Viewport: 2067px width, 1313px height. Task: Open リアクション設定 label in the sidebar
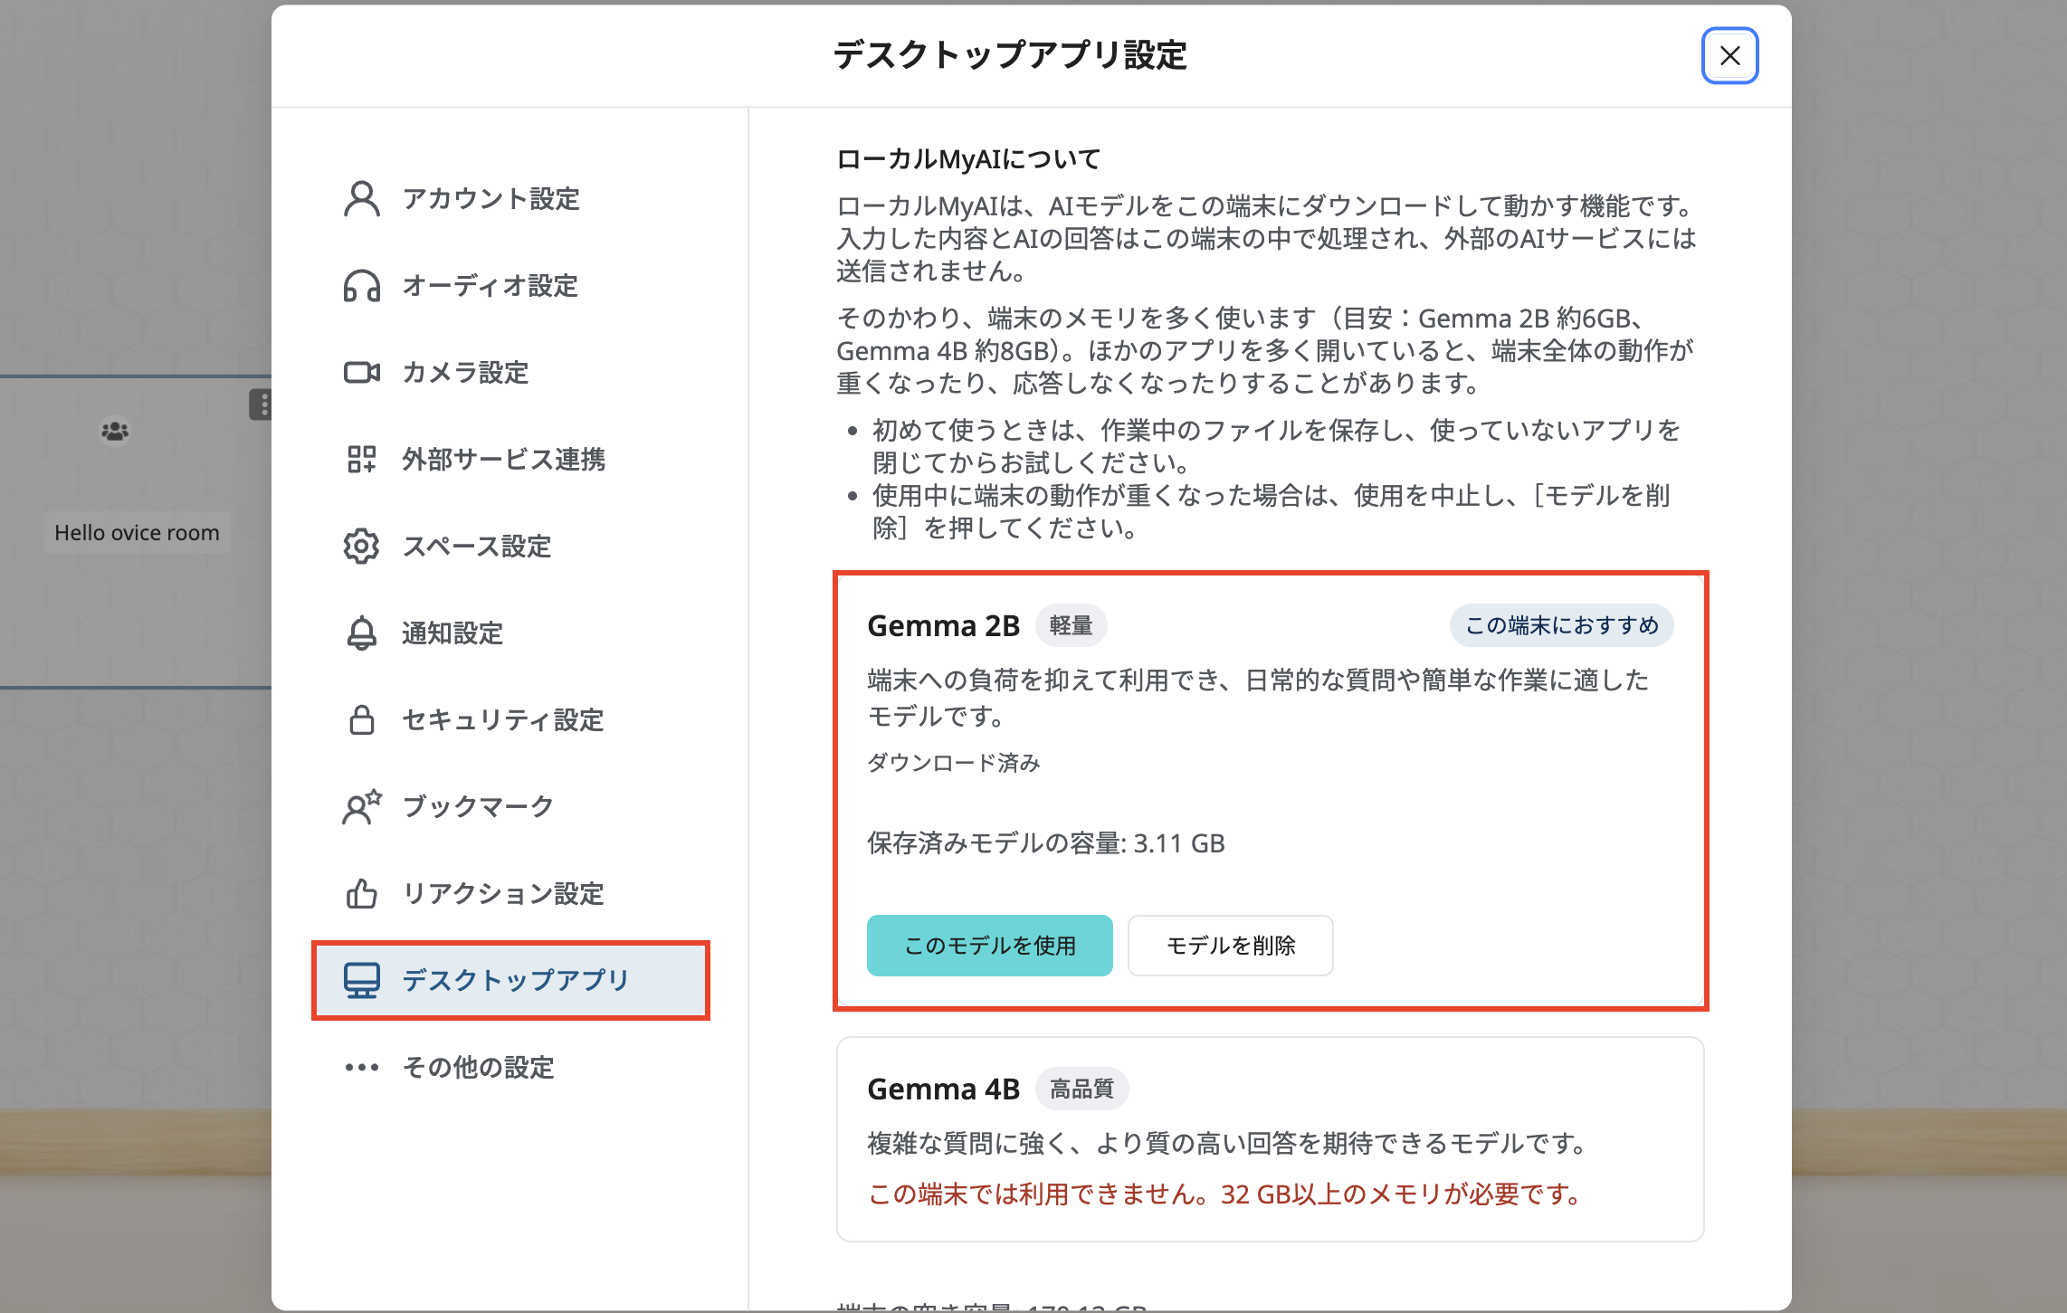coord(503,893)
